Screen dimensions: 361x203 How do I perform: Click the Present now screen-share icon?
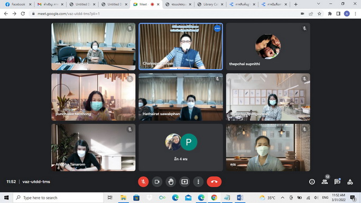tap(184, 182)
